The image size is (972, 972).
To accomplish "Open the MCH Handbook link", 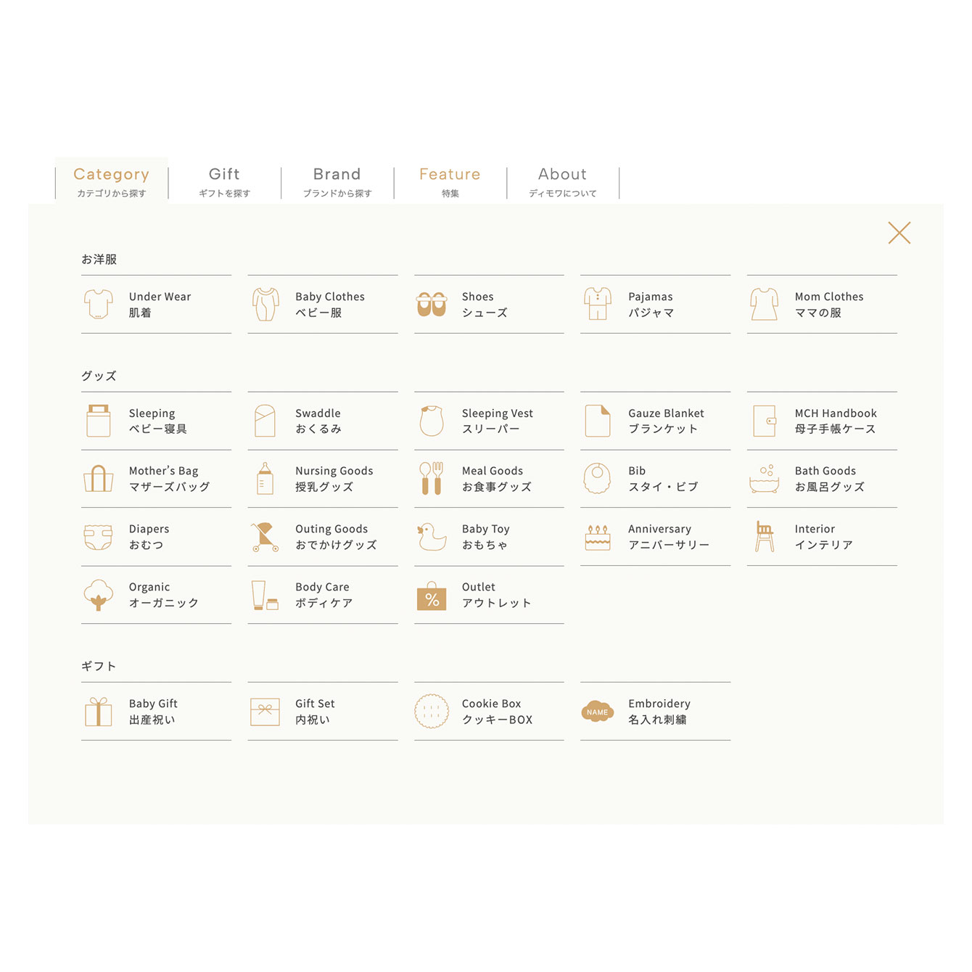I will coord(835,421).
